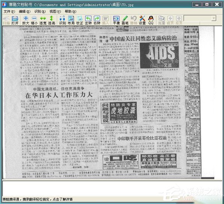Deskew the page with 校正 icon
The width and height of the screenshot is (224, 204).
point(80,20)
